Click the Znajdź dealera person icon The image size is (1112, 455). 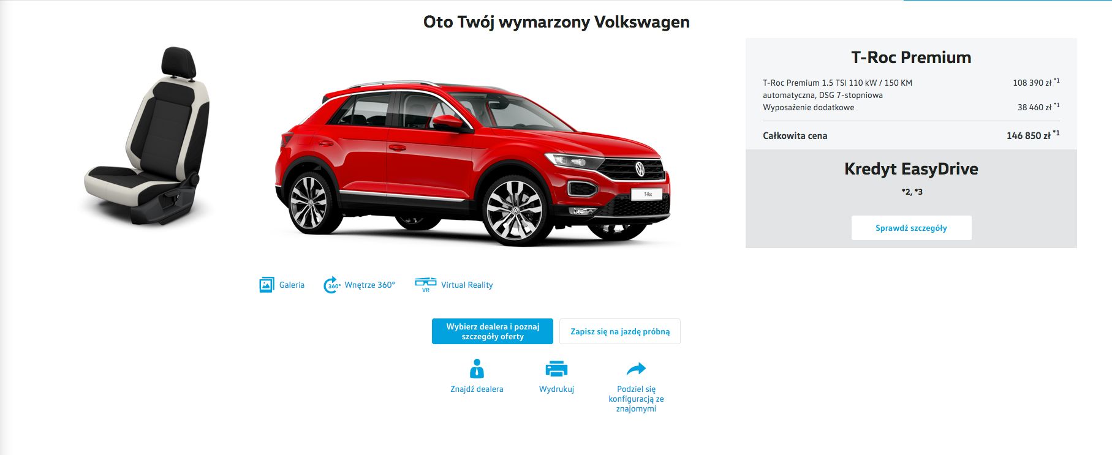click(x=477, y=368)
